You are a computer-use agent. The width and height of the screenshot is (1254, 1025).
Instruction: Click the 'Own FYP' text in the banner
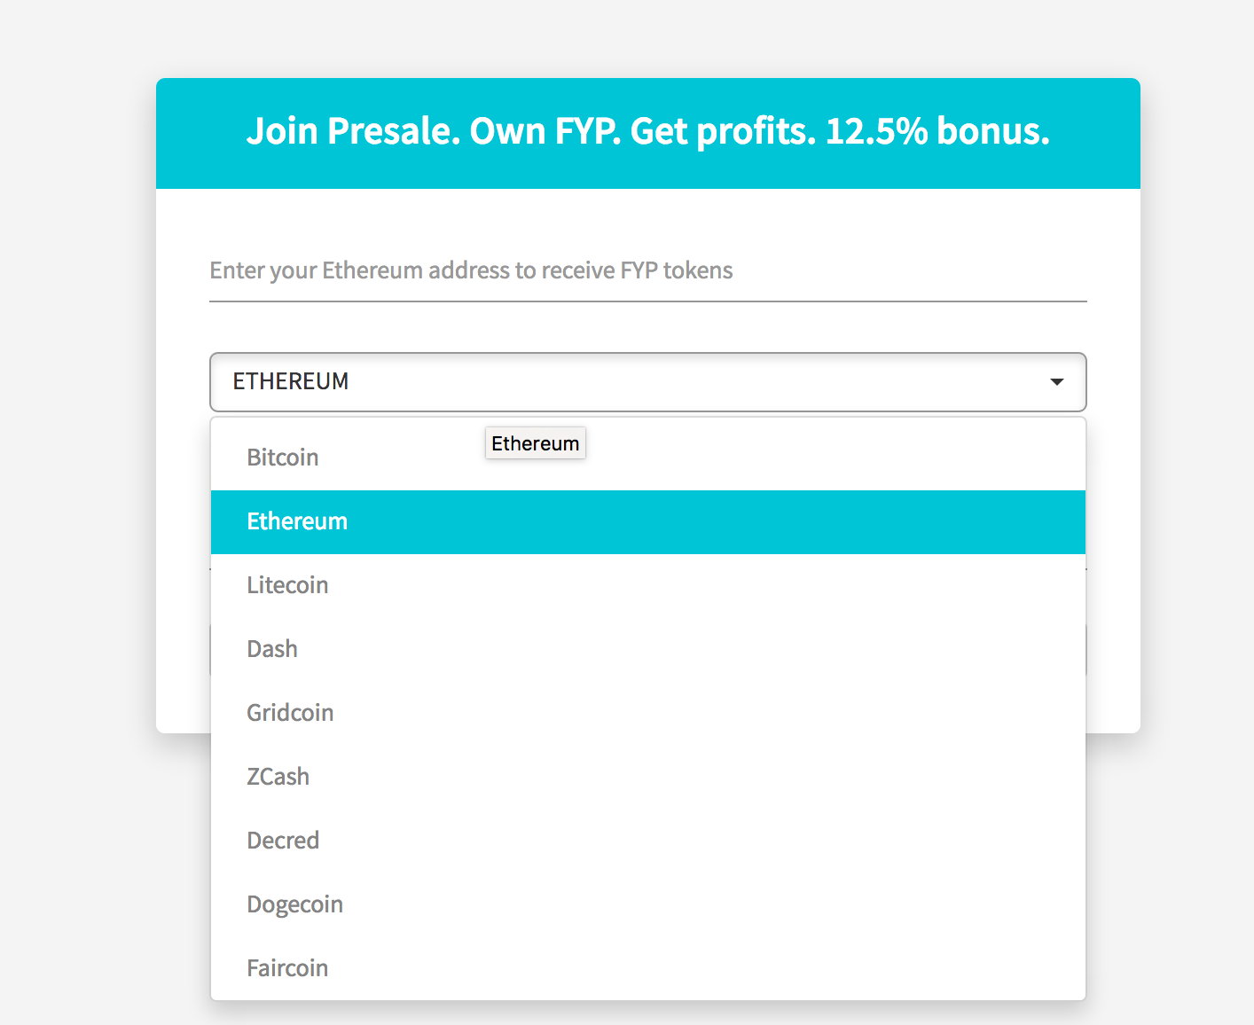[545, 131]
